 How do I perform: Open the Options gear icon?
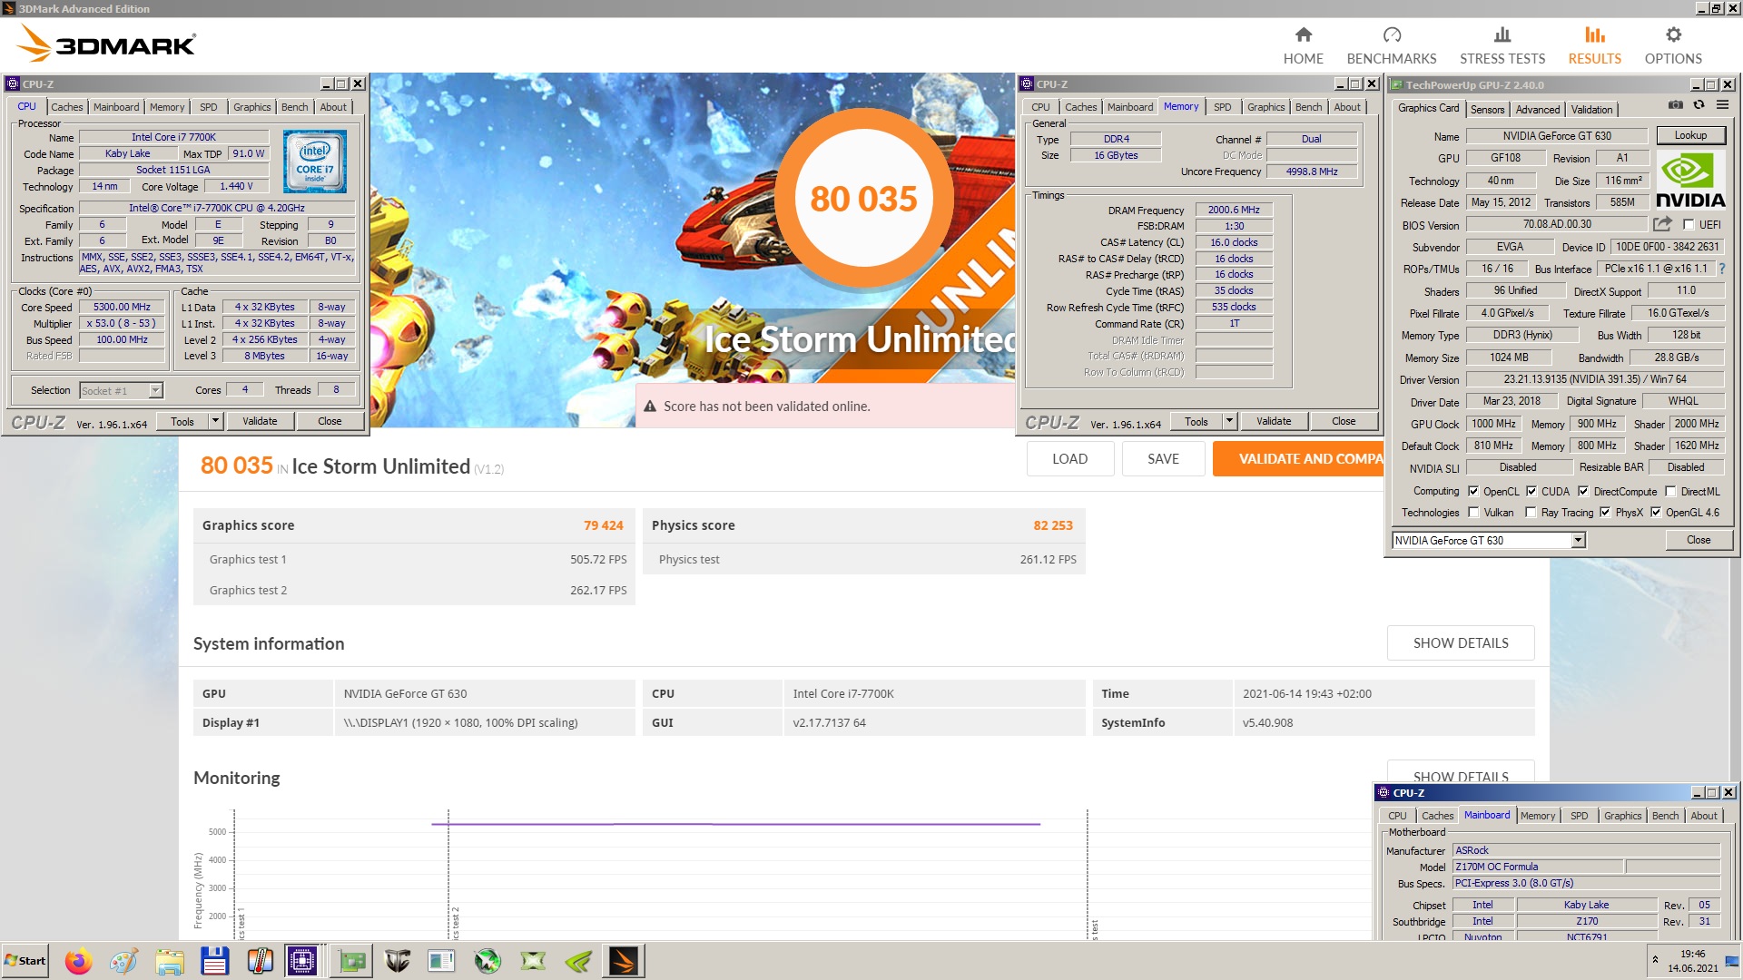coord(1673,34)
